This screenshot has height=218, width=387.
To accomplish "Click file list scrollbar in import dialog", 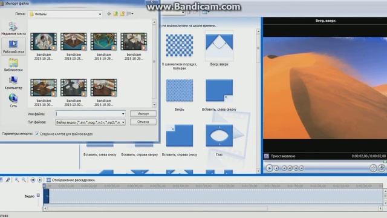I will [x=154, y=64].
